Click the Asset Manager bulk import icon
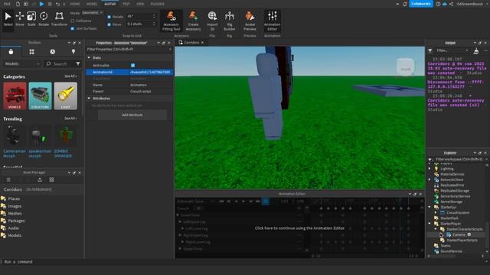 40,180
